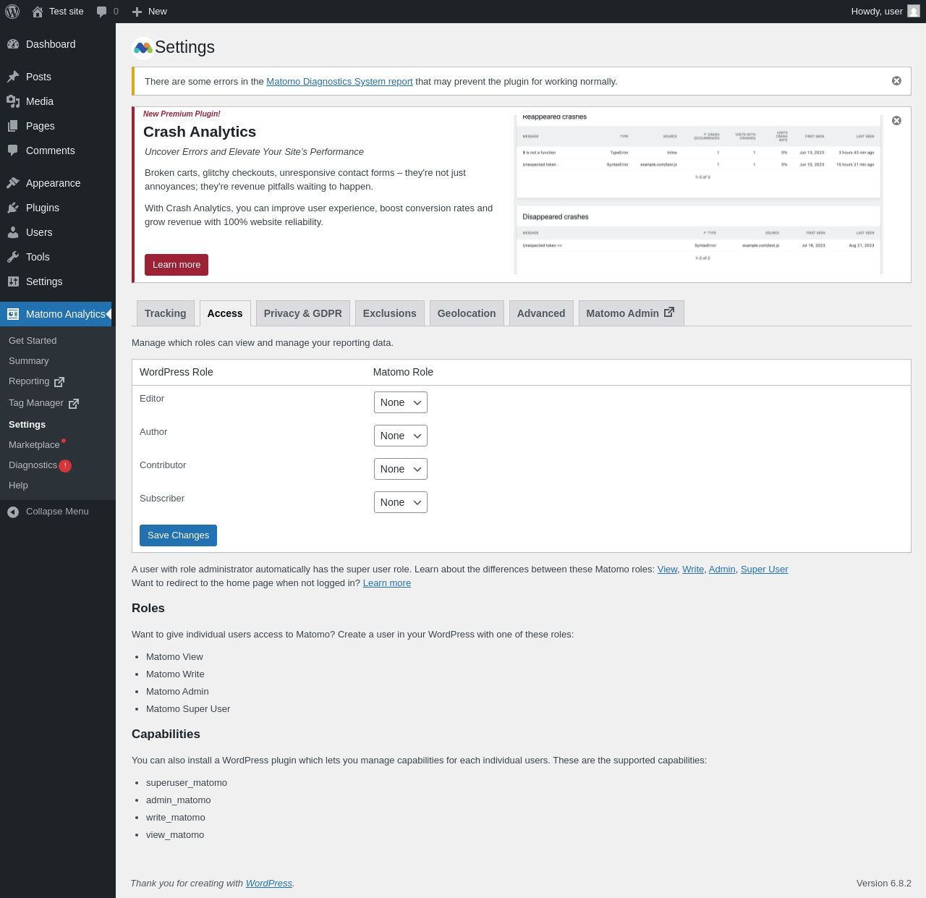The height and width of the screenshot is (898, 926).
Task: Click the Super User role link
Action: (x=764, y=569)
